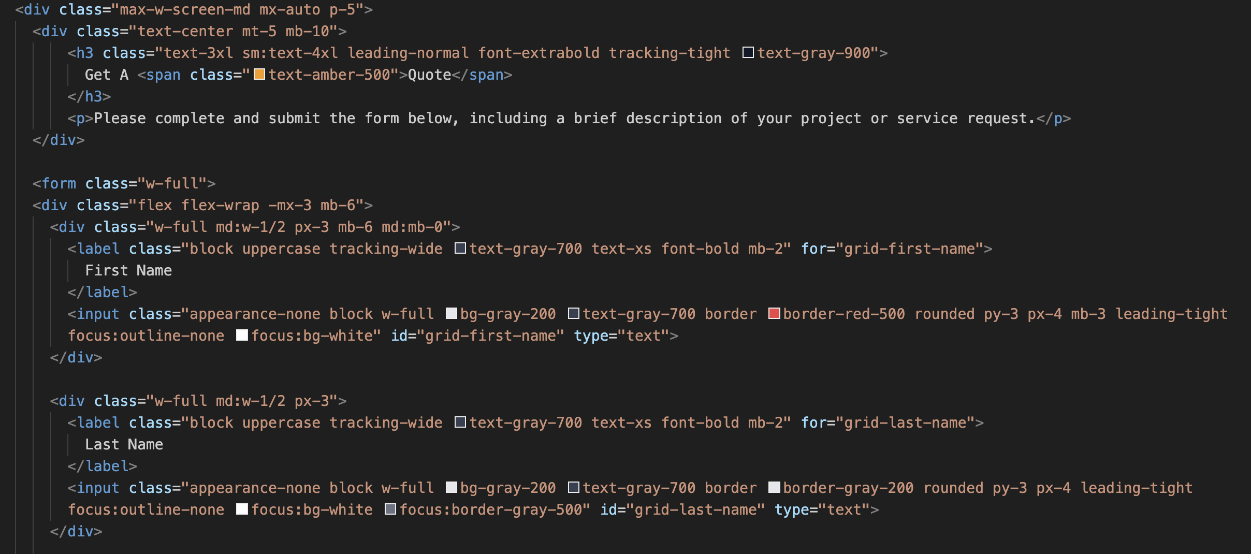This screenshot has width=1251, height=554.
Task: Open focus:bg-white swatch beside id grid-first-name
Action: pos(242,336)
